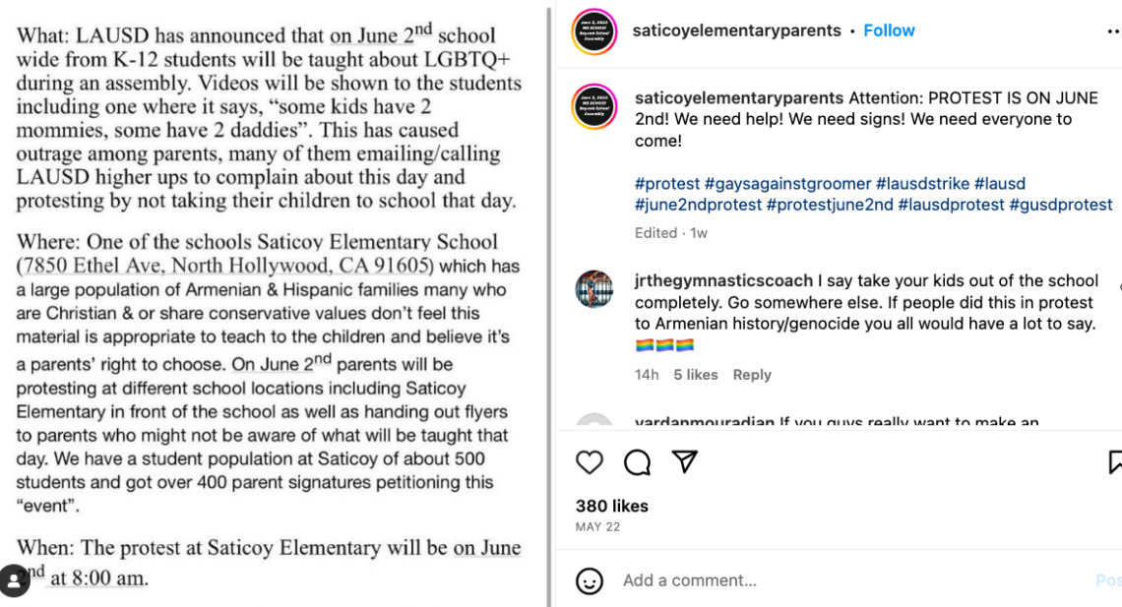Click the saticoyelementaryparents username in the header
1122x607 pixels.
[737, 30]
